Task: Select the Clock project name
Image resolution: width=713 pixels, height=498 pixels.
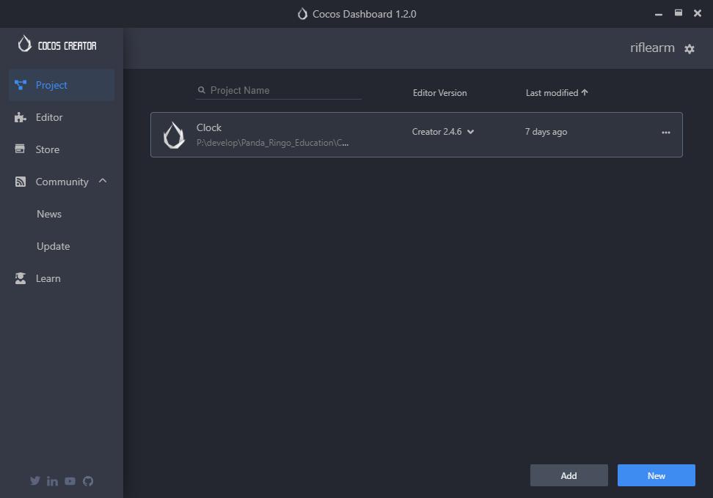Action: click(209, 127)
